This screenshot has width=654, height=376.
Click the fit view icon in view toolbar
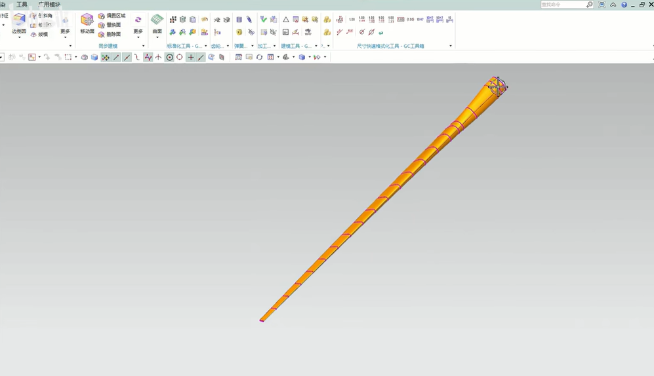pyautogui.click(x=239, y=57)
